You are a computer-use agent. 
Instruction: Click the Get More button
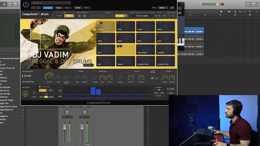pyautogui.click(x=120, y=16)
